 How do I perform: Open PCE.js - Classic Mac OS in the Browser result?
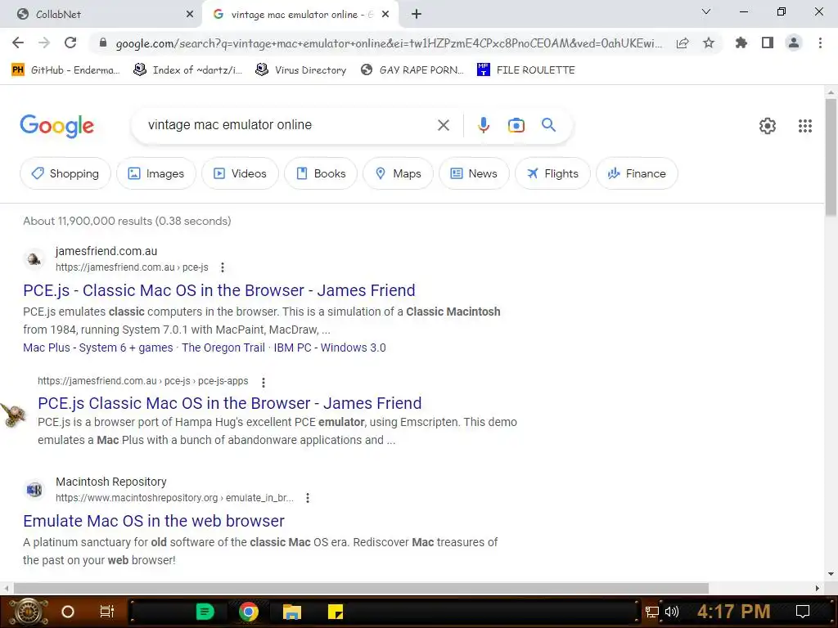219,290
